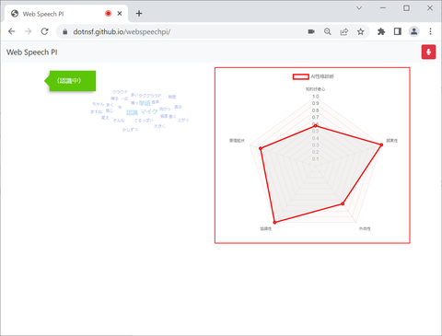Click the word 上がっ in the cloud
This screenshot has width=442, height=336.
pos(183,120)
